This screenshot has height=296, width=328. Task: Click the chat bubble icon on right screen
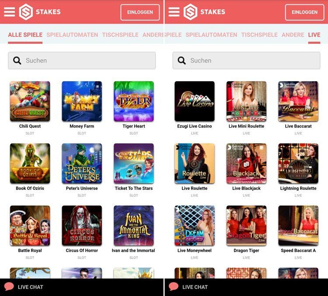coord(174,287)
